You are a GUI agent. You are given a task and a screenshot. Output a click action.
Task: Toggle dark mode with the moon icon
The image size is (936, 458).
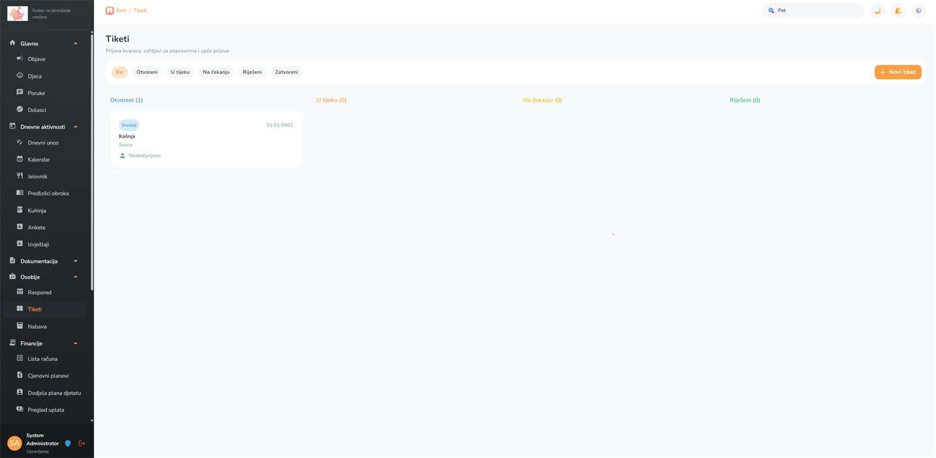[x=877, y=11]
